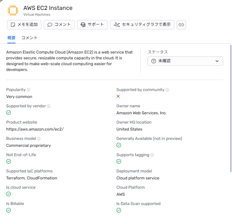Click the graph nodes icon on セキュリティグラフで表示
This screenshot has width=232, height=224.
pyautogui.click(x=117, y=25)
